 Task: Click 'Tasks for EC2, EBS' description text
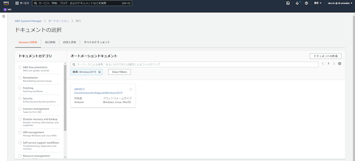tap(32, 112)
